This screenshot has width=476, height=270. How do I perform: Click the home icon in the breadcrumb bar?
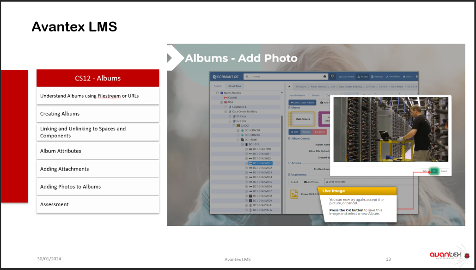[289, 86]
